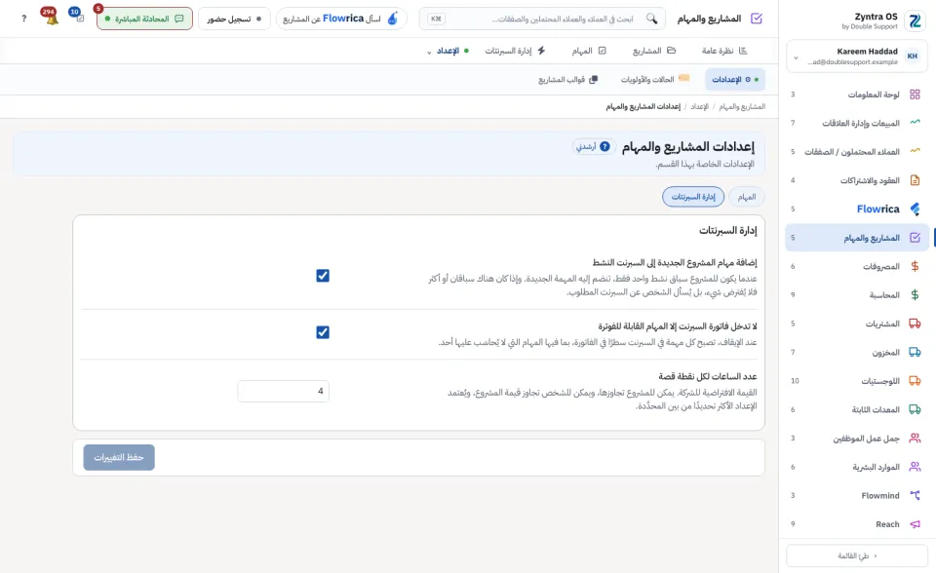Screen dimensions: 936x573
Task: Click the global search input field
Action: tap(542, 19)
